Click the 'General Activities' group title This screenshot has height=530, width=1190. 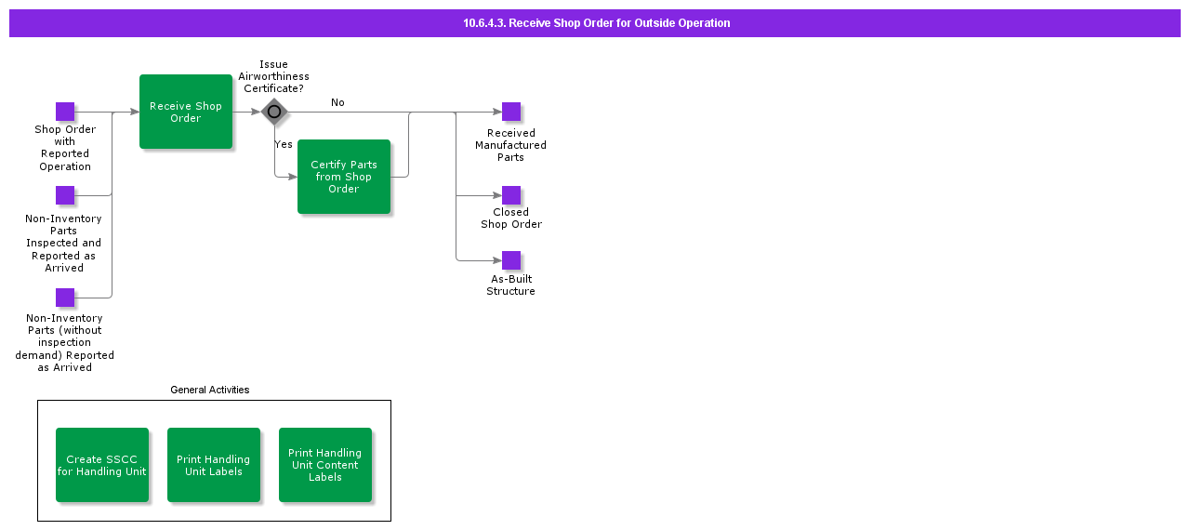point(210,390)
